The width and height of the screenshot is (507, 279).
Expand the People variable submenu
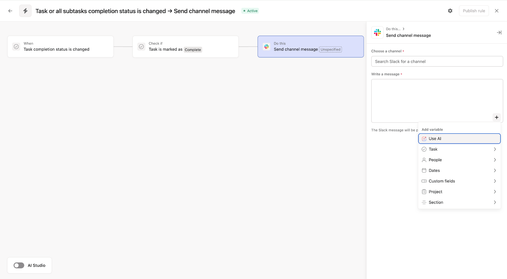click(459, 160)
